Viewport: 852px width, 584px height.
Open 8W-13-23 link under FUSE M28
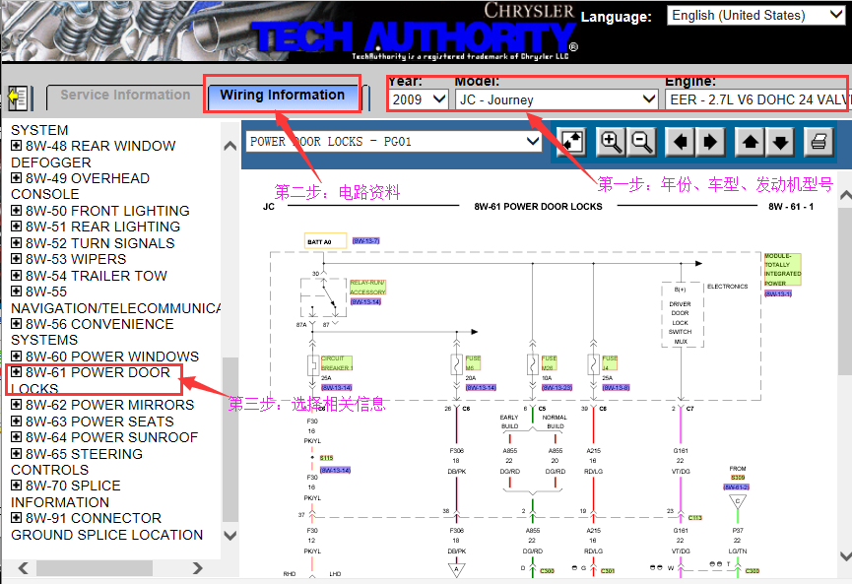pos(557,387)
